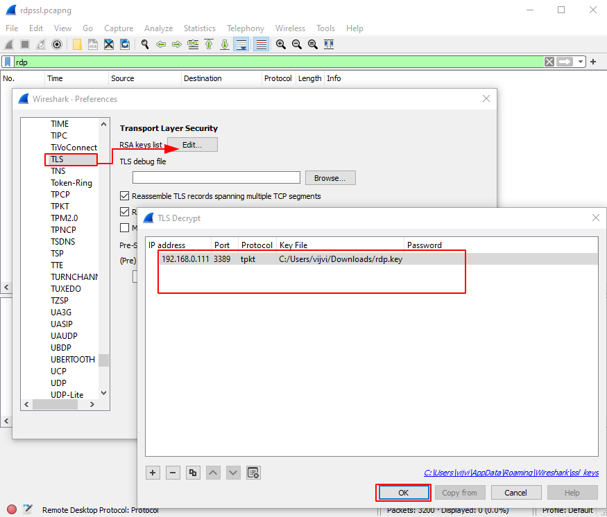The image size is (607, 517).
Task: Click Browse for TLS debug file
Action: click(330, 178)
